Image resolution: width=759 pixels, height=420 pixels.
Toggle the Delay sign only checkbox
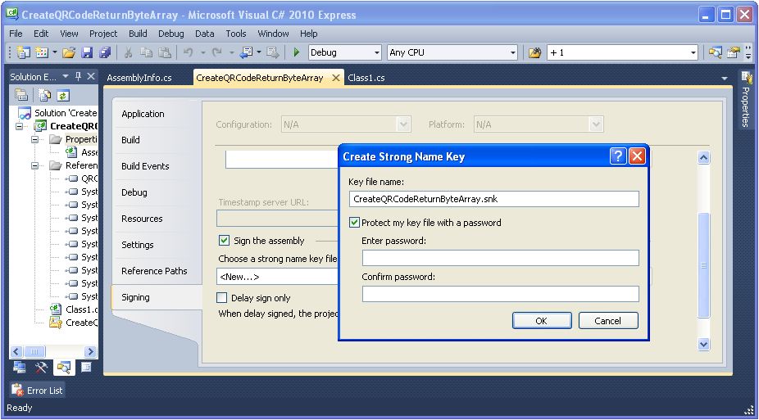point(221,298)
